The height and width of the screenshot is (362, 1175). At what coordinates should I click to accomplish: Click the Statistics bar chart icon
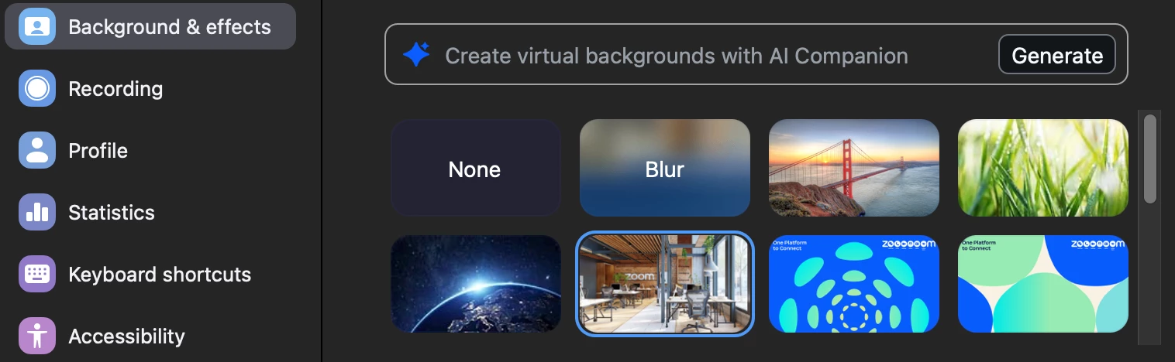pyautogui.click(x=37, y=213)
